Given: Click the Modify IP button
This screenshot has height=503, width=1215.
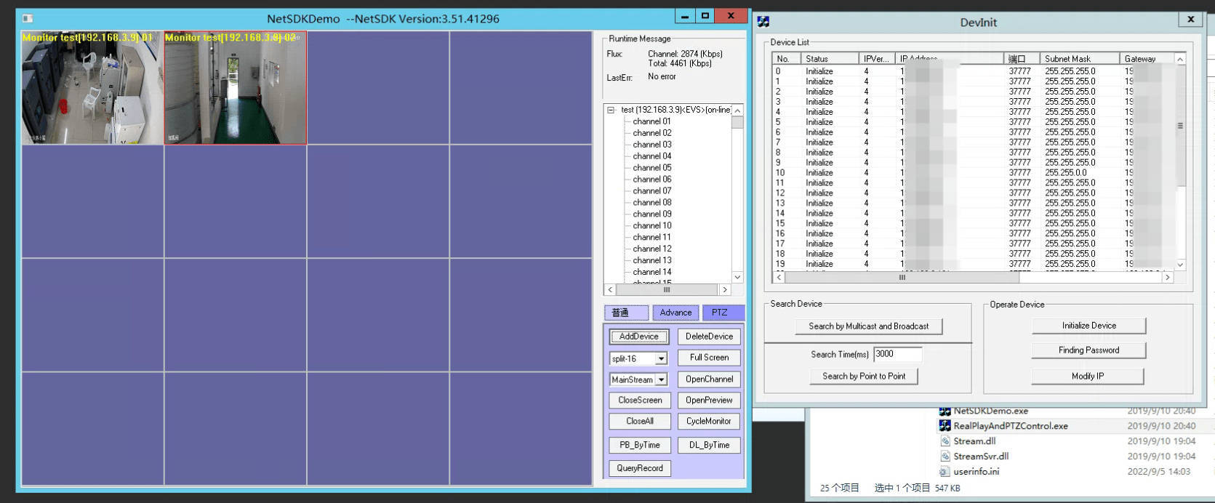Looking at the screenshot, I should click(1088, 376).
